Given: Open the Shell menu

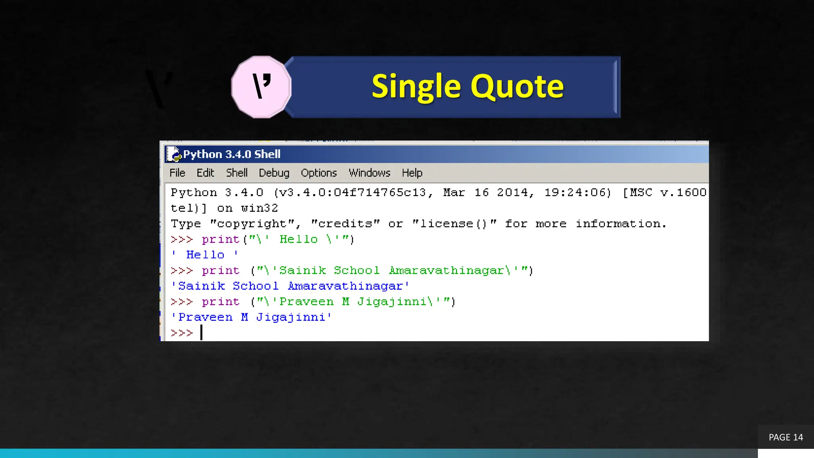Looking at the screenshot, I should click(x=236, y=173).
